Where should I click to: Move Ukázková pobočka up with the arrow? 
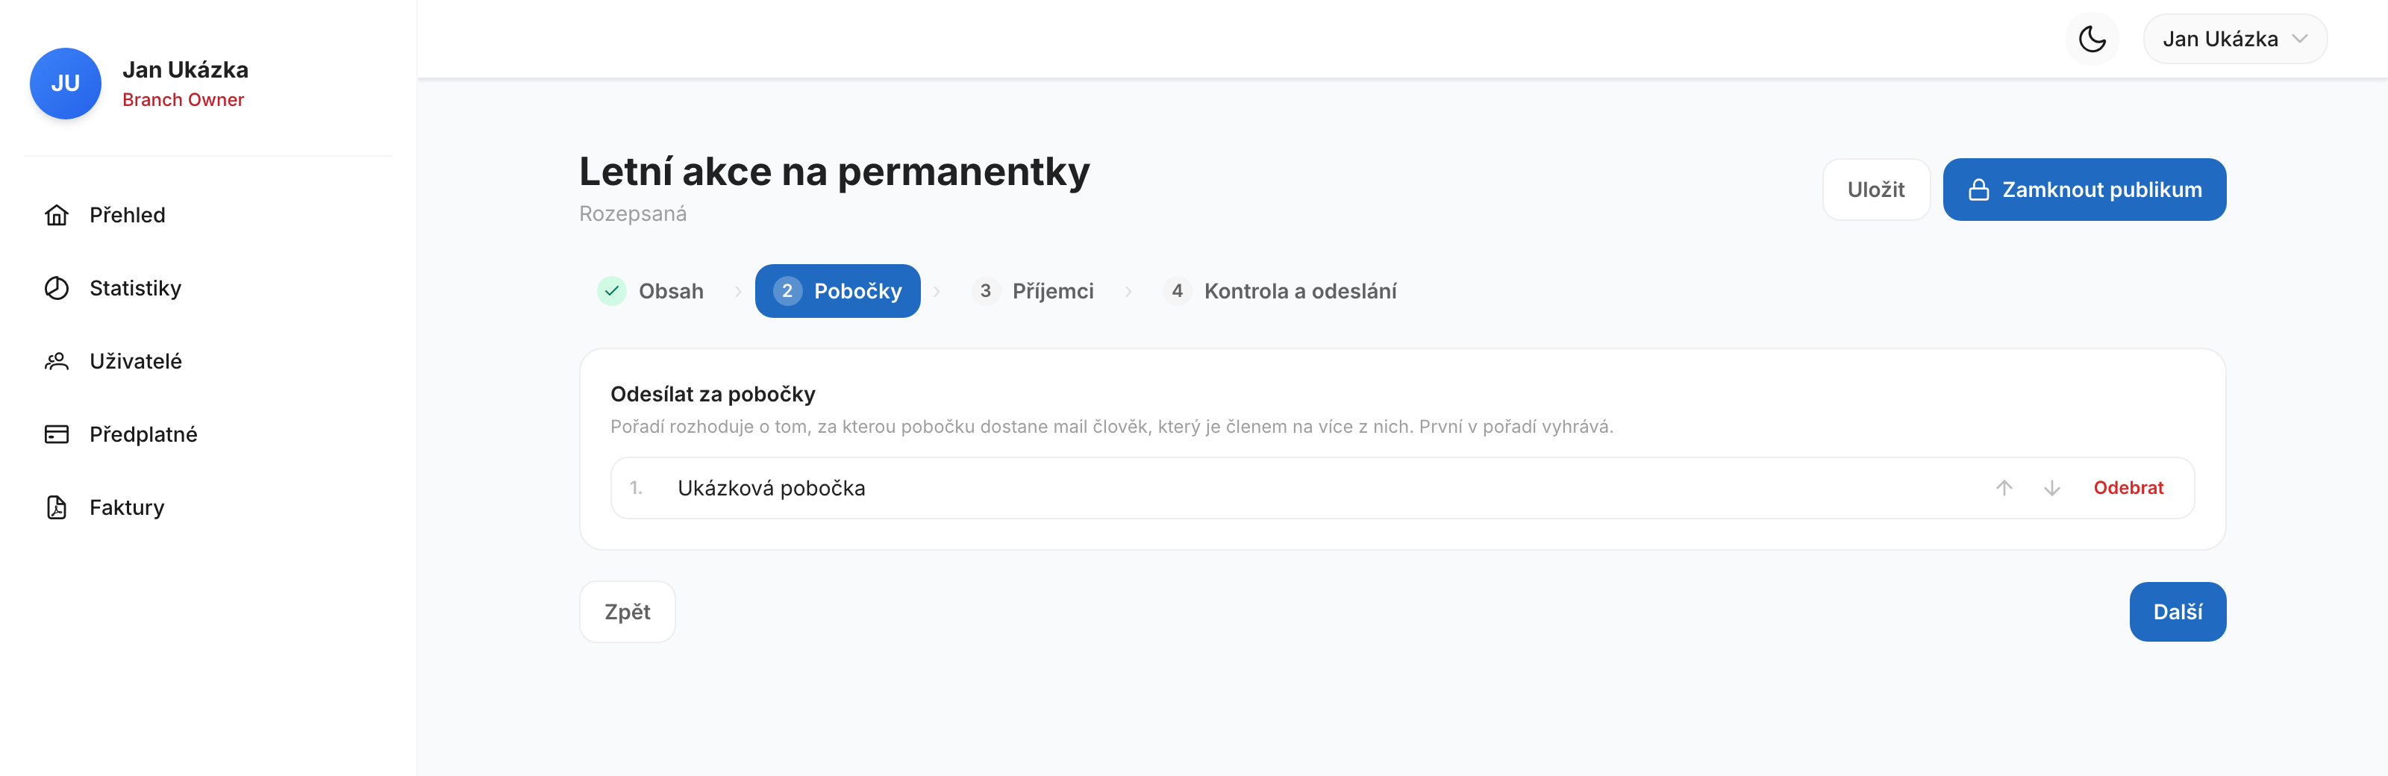click(x=2003, y=488)
